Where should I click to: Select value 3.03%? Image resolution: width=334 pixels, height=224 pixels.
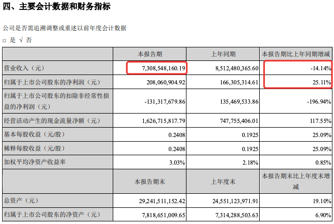pos(177,163)
